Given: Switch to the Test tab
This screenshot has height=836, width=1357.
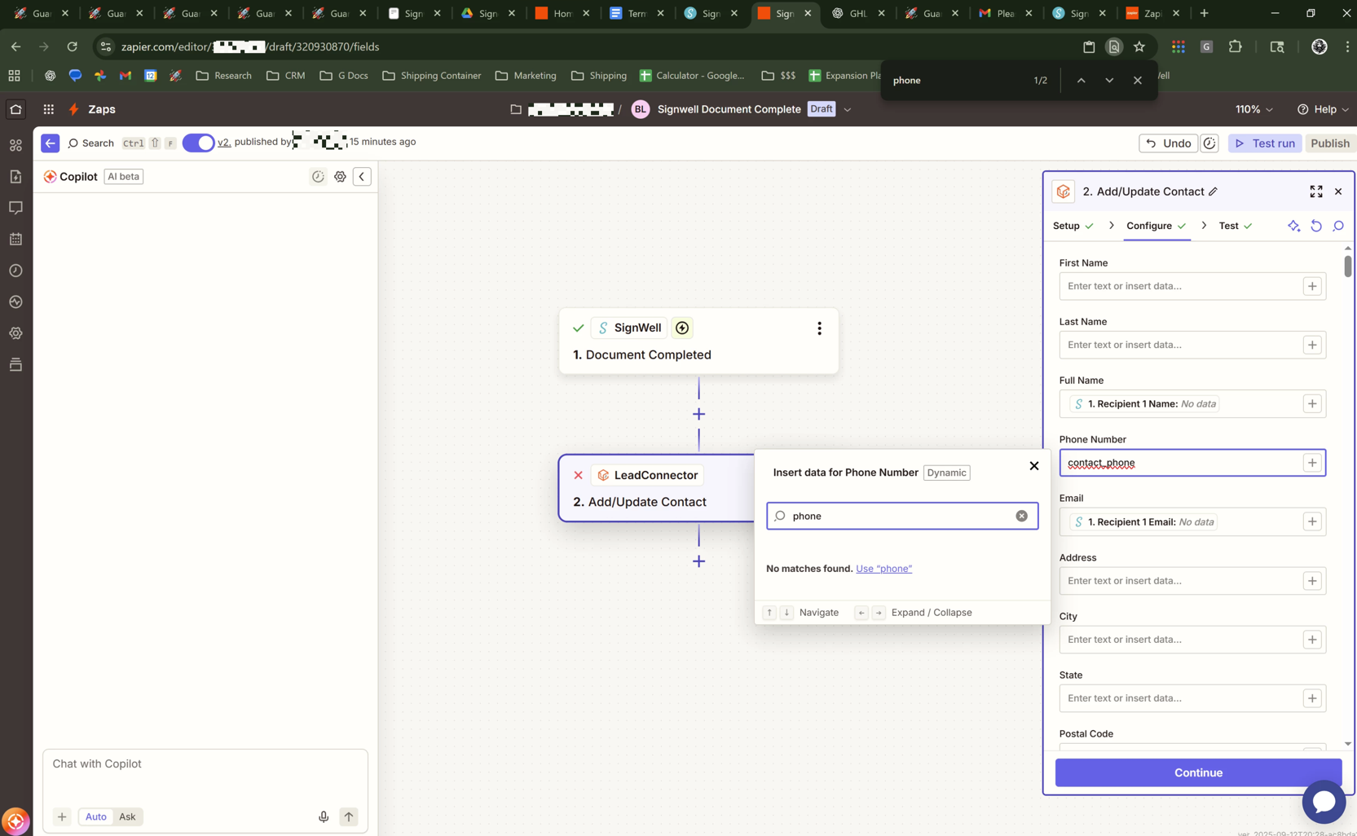Looking at the screenshot, I should [1228, 226].
